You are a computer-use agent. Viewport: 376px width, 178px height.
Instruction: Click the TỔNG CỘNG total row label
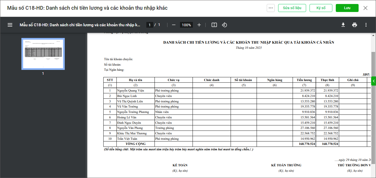click(136, 144)
